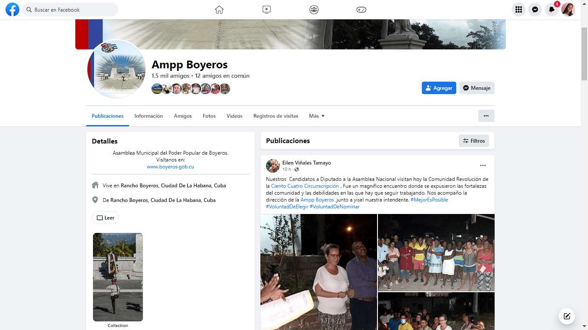Focus the Buscar en Facebook search field
The image size is (588, 330).
70,9
